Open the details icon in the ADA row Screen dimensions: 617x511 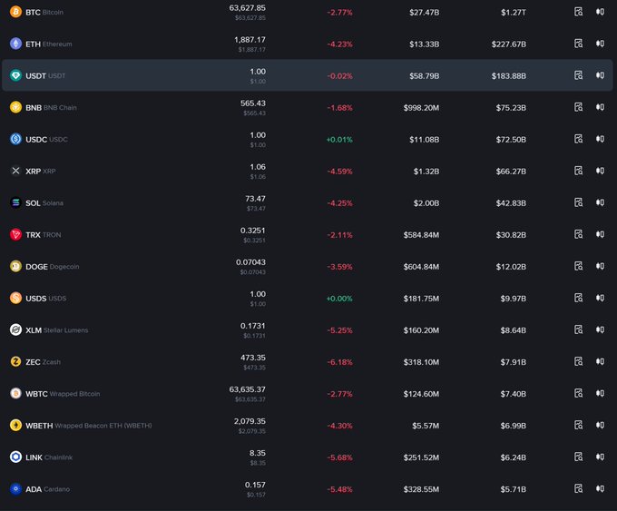(578, 489)
